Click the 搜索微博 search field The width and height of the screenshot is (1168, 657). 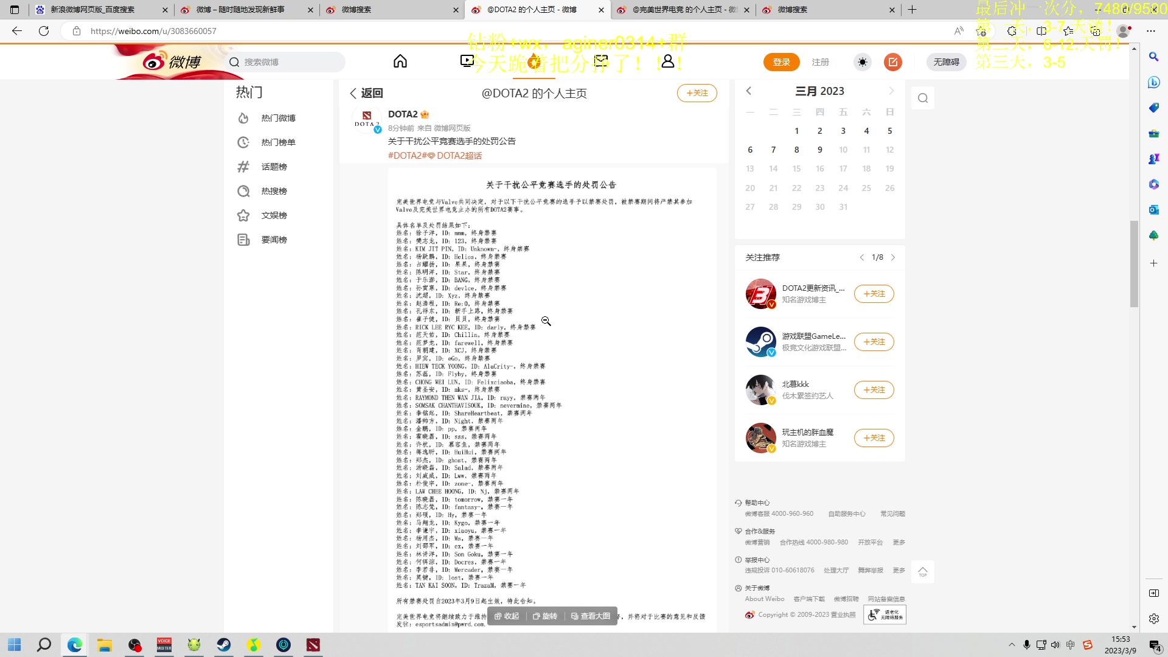(x=283, y=62)
